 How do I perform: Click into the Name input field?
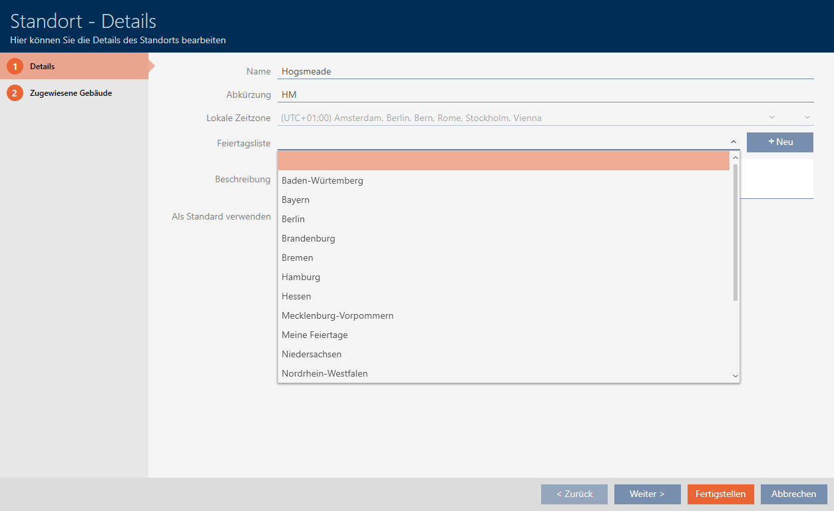point(544,71)
